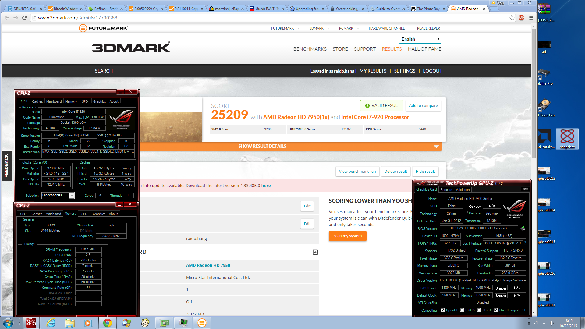Click the Bus Interface question mark icon

click(525, 243)
